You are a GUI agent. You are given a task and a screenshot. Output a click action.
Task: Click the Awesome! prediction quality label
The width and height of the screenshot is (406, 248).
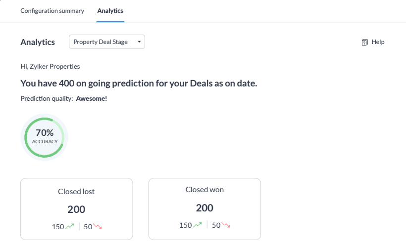tap(92, 98)
